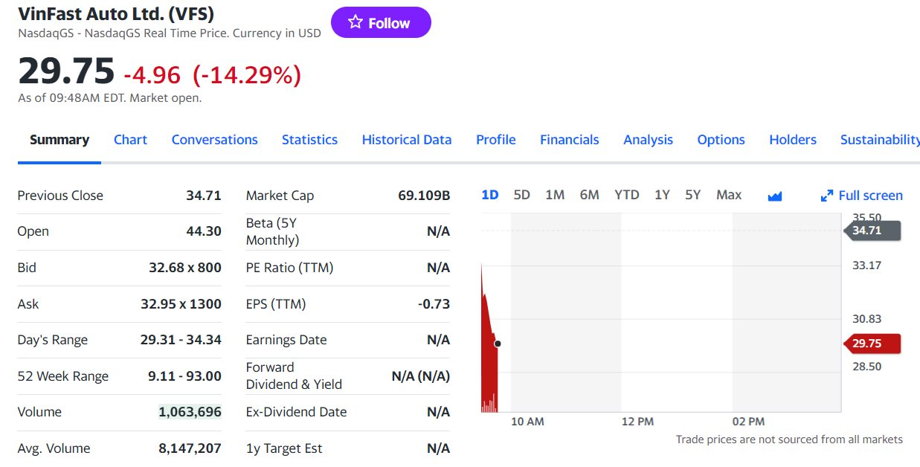Open the Holders tab
Image resolution: width=920 pixels, height=467 pixels.
pyautogui.click(x=792, y=140)
